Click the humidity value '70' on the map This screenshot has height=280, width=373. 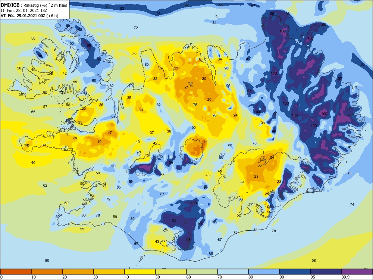(66, 147)
